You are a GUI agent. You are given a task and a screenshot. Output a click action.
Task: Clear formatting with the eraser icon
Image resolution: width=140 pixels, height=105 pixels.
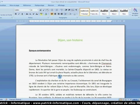click(47, 10)
